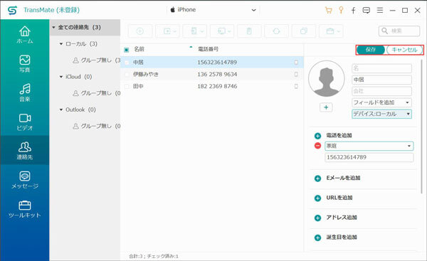The image size is (427, 261).
Task: Click device icon in 伊藤みやき row
Action: tap(296, 74)
